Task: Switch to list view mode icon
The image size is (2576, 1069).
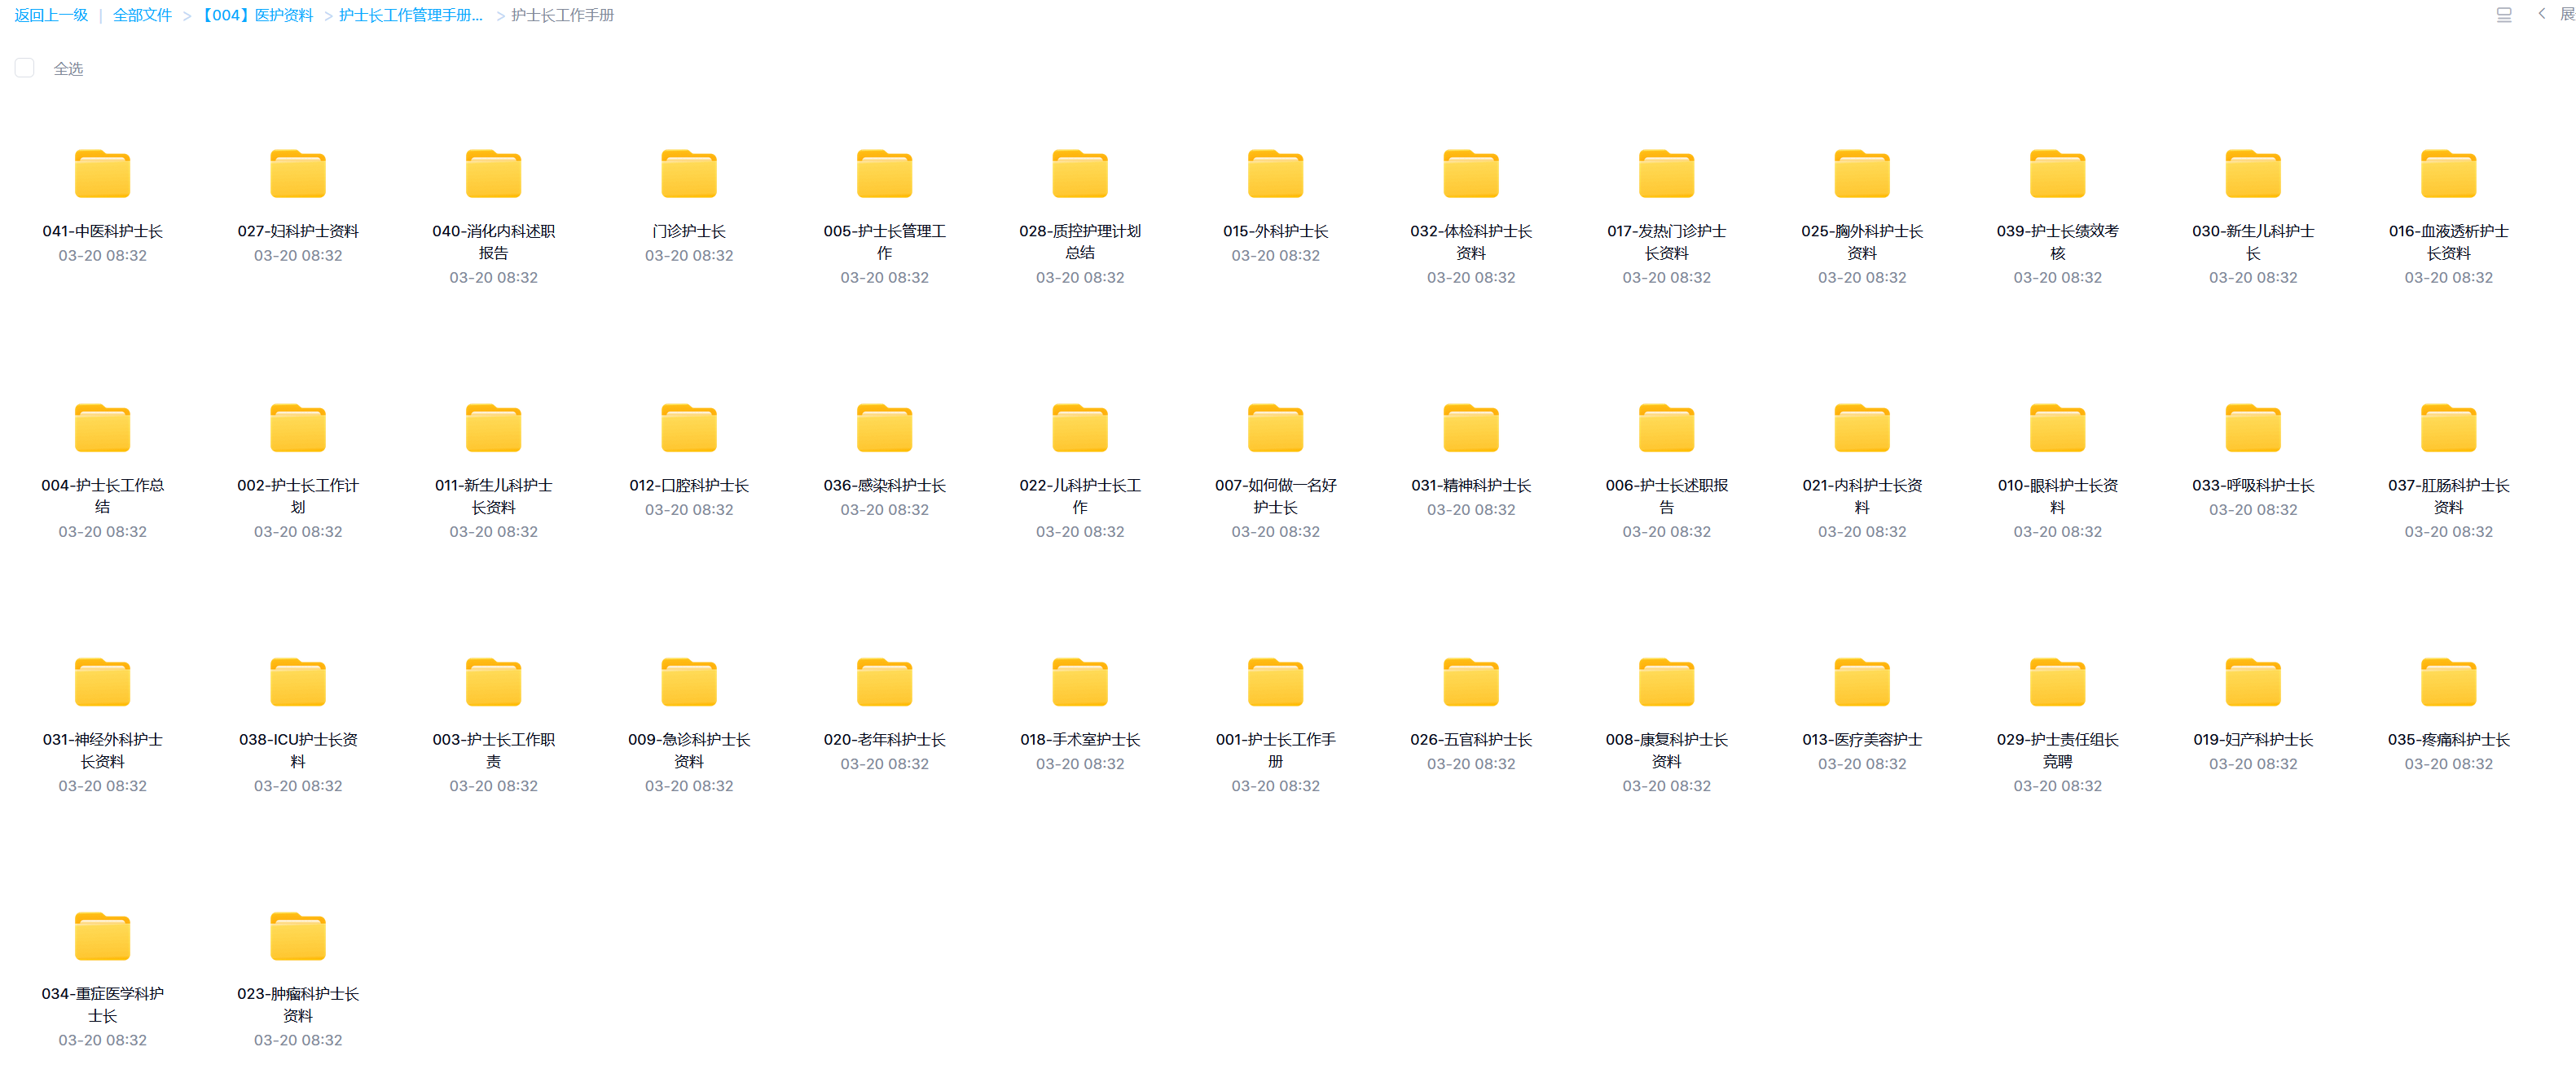Action: [2503, 15]
